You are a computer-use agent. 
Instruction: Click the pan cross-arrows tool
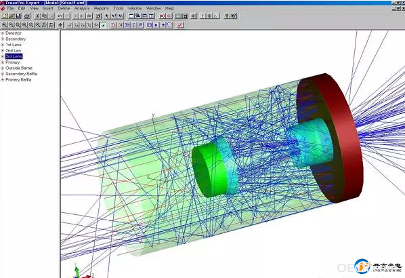[60, 25]
